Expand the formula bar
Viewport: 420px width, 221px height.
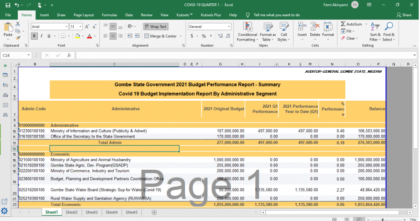[414, 55]
